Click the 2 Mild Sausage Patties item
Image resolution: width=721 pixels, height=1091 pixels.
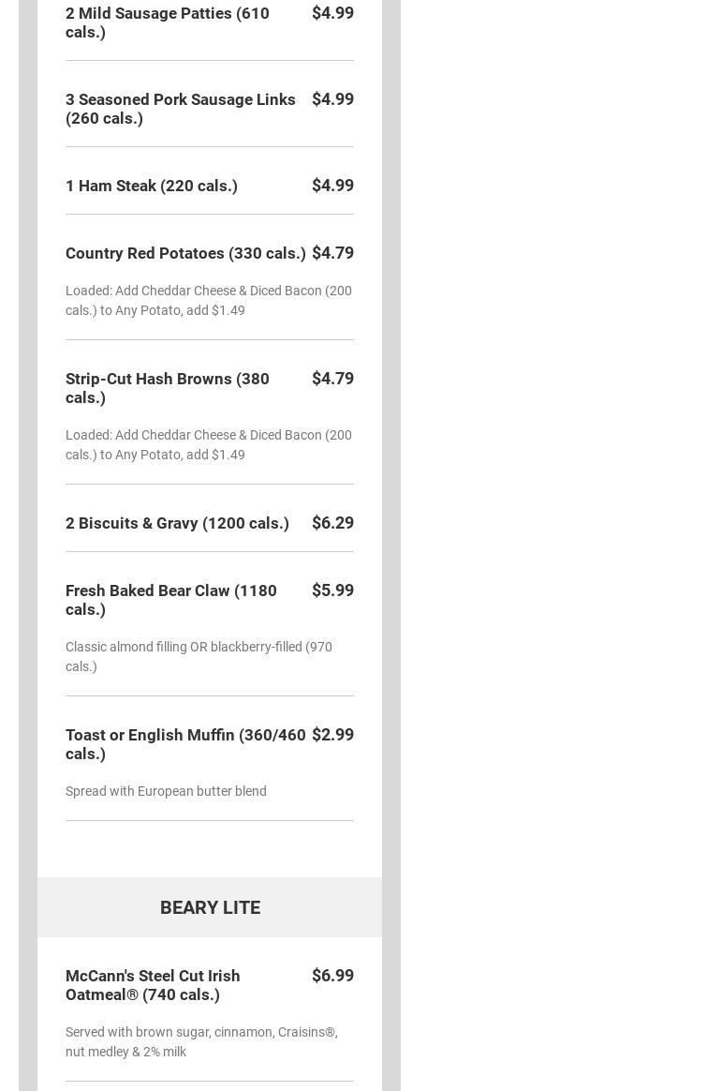click(x=168, y=22)
